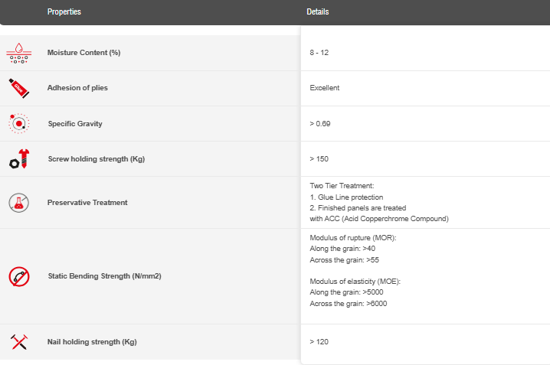Image resolution: width=550 pixels, height=365 pixels.
Task: Click the Details column header
Action: click(x=318, y=12)
